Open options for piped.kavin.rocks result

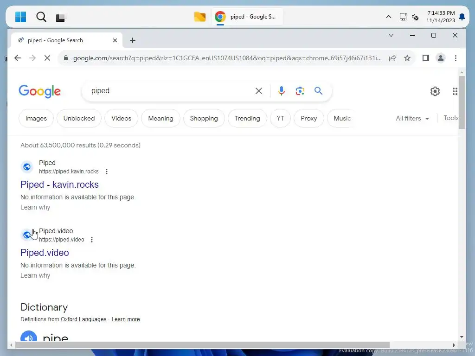click(x=107, y=172)
